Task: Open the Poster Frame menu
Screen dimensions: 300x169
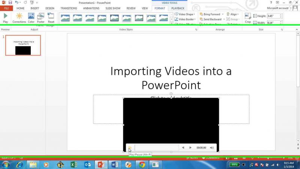Action: point(40,18)
